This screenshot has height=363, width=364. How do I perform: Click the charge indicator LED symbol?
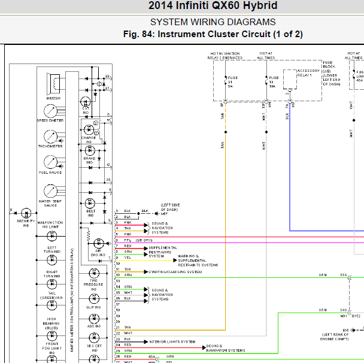coord(89,130)
